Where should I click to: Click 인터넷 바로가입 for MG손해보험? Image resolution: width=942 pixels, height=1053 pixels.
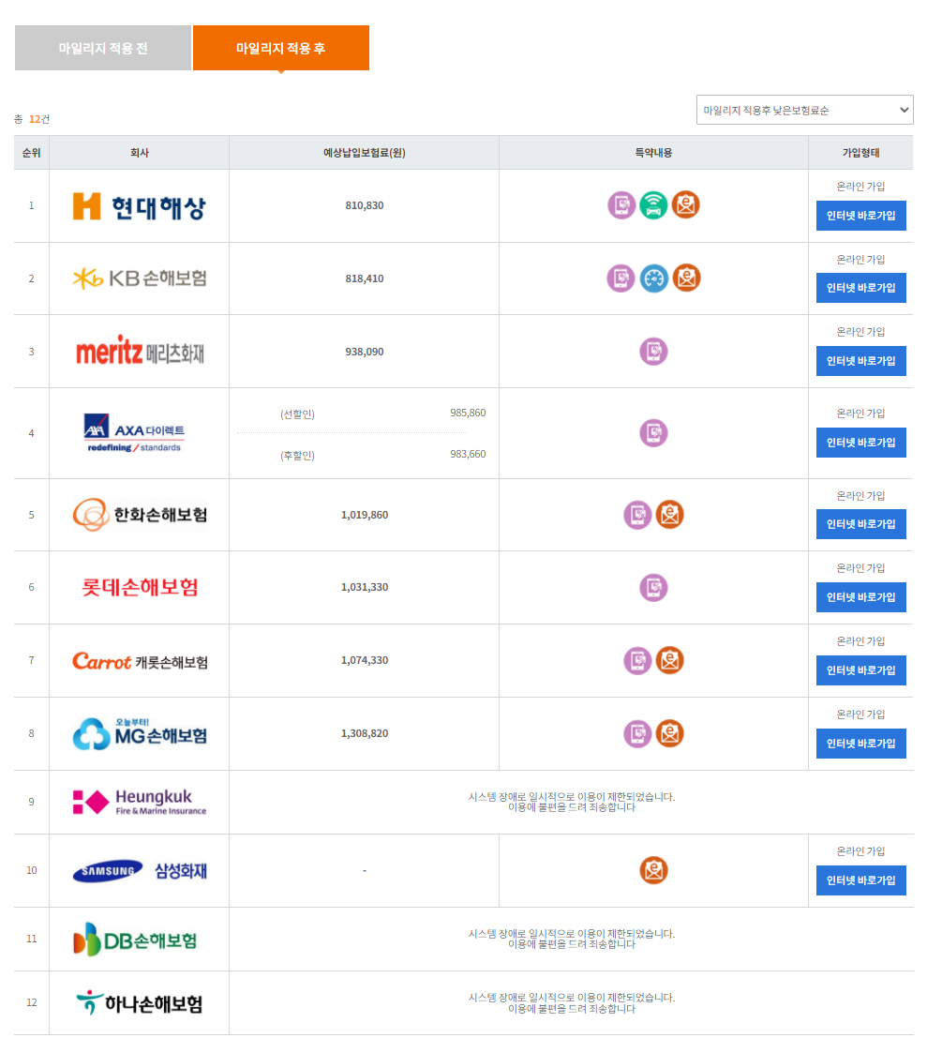860,745
